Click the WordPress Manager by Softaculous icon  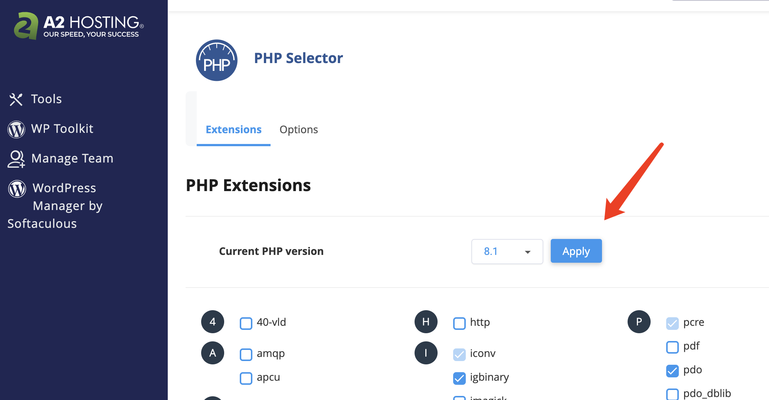[x=17, y=188]
